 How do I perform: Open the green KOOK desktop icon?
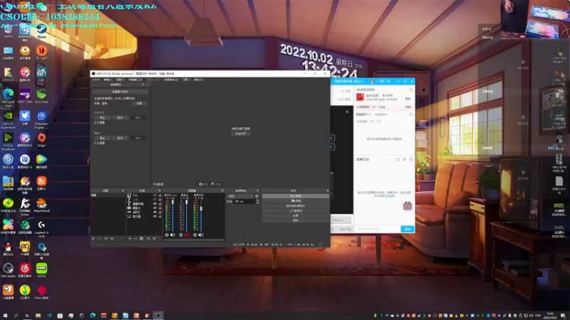pyautogui.click(x=41, y=270)
